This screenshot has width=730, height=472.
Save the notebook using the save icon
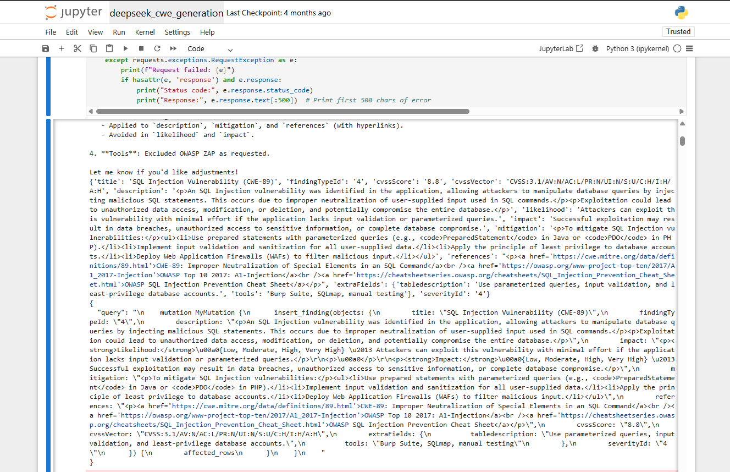tap(46, 48)
